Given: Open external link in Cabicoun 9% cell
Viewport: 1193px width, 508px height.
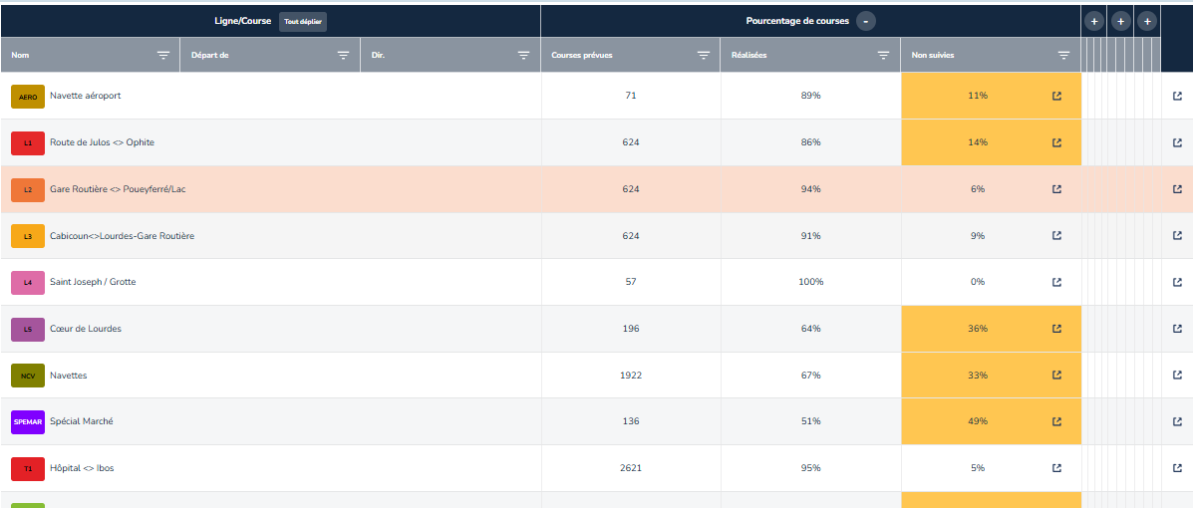Looking at the screenshot, I should pos(1056,236).
